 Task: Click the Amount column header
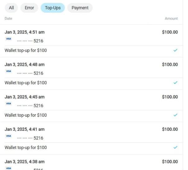(171, 19)
